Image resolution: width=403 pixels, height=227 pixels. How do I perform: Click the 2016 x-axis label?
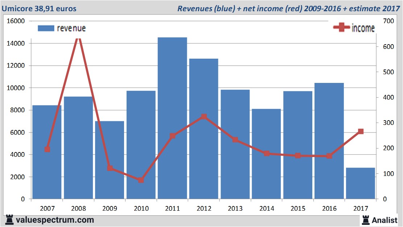click(x=329, y=208)
